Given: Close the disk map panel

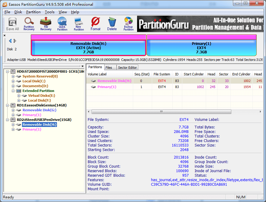Looking at the screenshot, I should tap(5, 36).
